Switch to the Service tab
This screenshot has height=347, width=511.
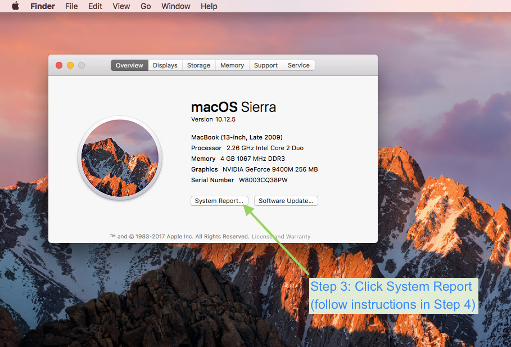pos(299,65)
